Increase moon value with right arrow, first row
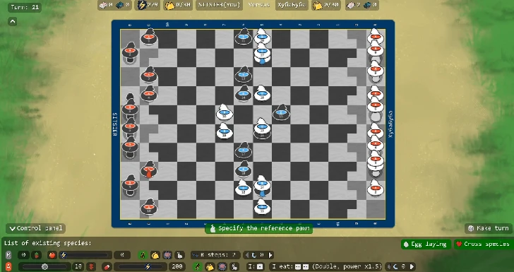The width and height of the screenshot is (514, 272). point(270,255)
